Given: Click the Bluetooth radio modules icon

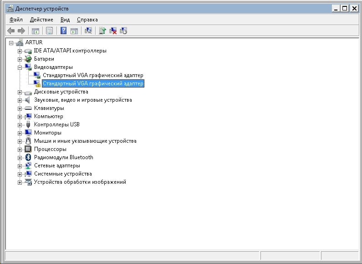Looking at the screenshot, I should pos(28,157).
